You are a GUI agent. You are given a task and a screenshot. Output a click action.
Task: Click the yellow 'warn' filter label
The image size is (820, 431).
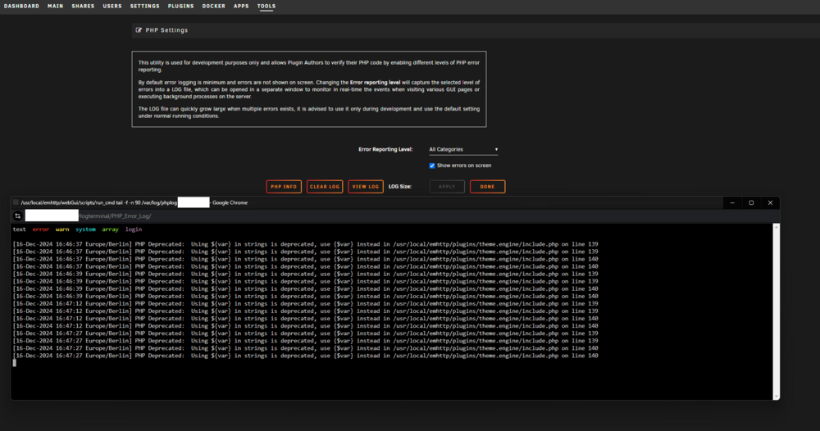coord(62,229)
